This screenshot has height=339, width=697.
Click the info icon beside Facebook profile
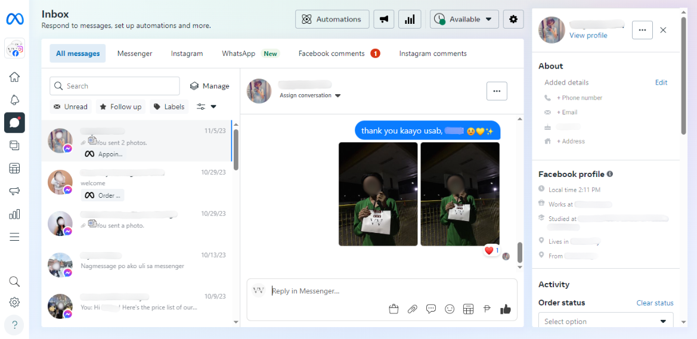[610, 174]
